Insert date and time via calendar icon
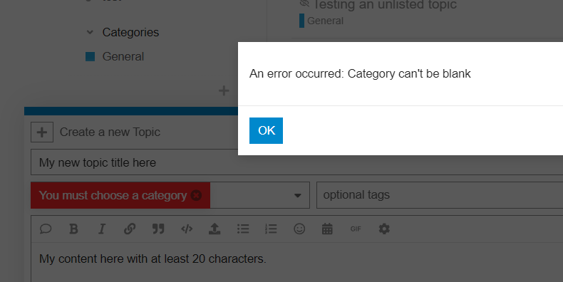 pos(327,229)
